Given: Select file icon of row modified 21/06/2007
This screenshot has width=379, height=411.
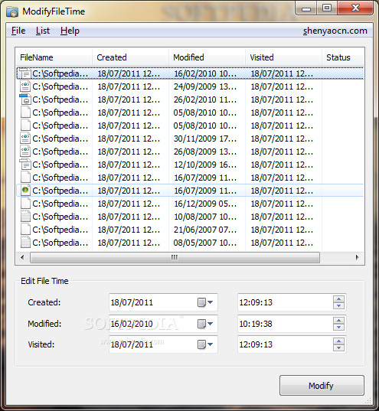Looking at the screenshot, I should click(25, 230).
